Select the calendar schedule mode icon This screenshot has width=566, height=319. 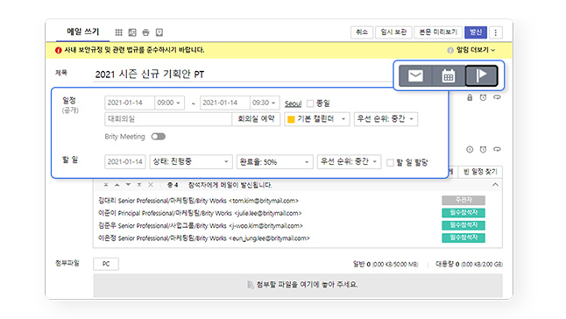(449, 75)
